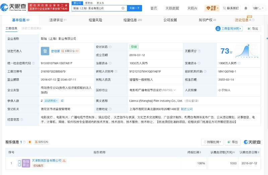The height and width of the screenshot is (175, 268).
Task: Click the legal representative avatar icon
Action: [x=45, y=51]
